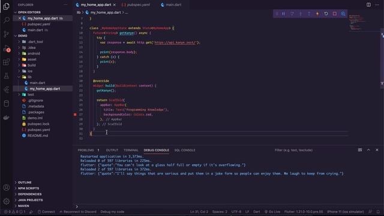
Task: Click Connect in the status bar
Action: point(46,212)
